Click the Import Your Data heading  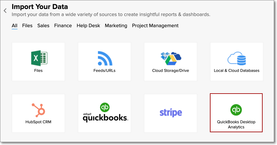40,7
